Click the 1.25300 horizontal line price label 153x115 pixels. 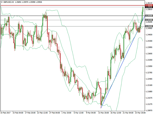point(149,20)
